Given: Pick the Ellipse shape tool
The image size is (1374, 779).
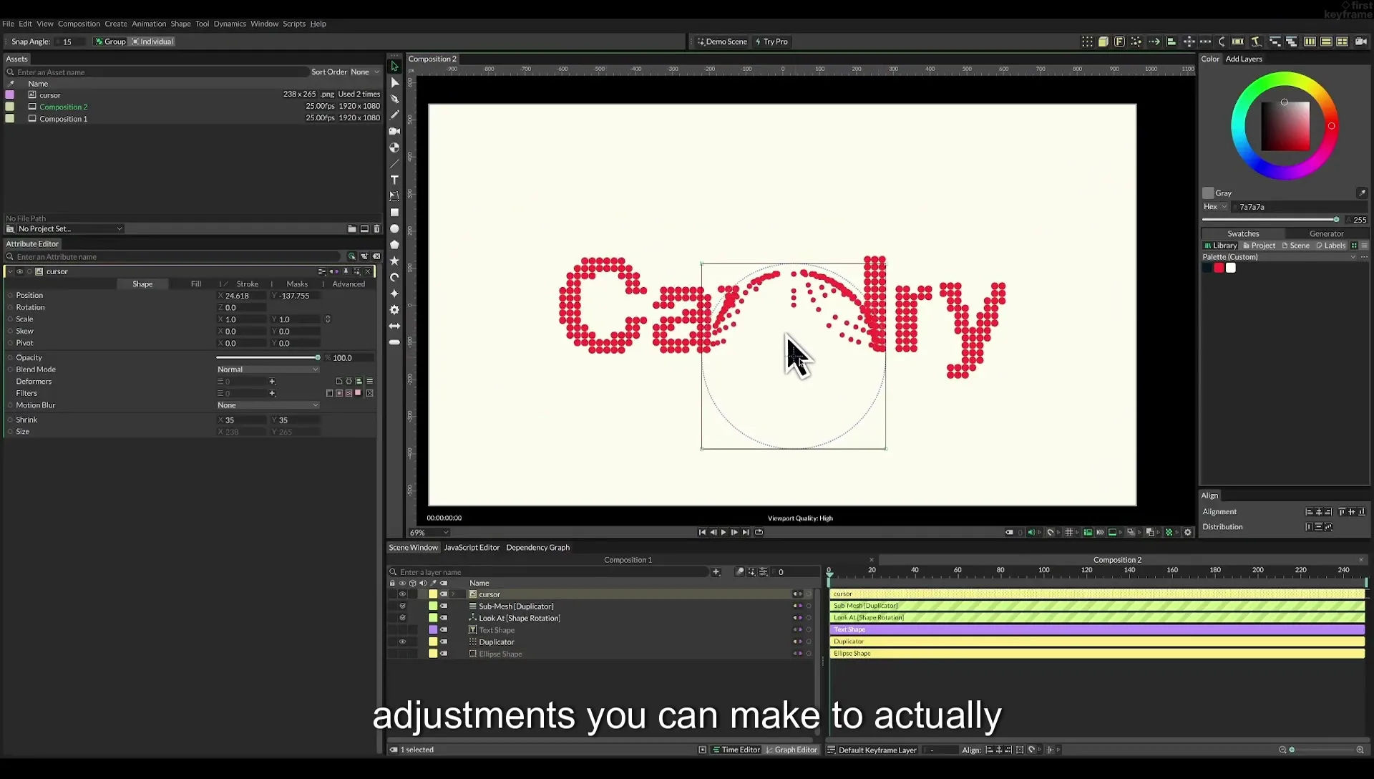Looking at the screenshot, I should point(394,229).
